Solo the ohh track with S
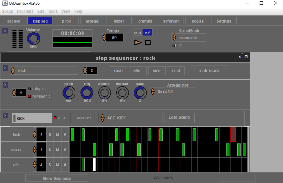Viewport: 283px width, 183px height. (x=50, y=165)
